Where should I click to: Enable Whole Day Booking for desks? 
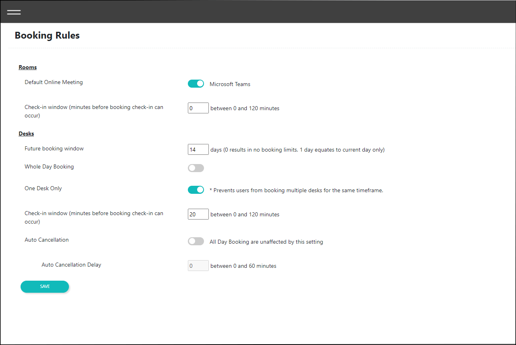point(196,168)
